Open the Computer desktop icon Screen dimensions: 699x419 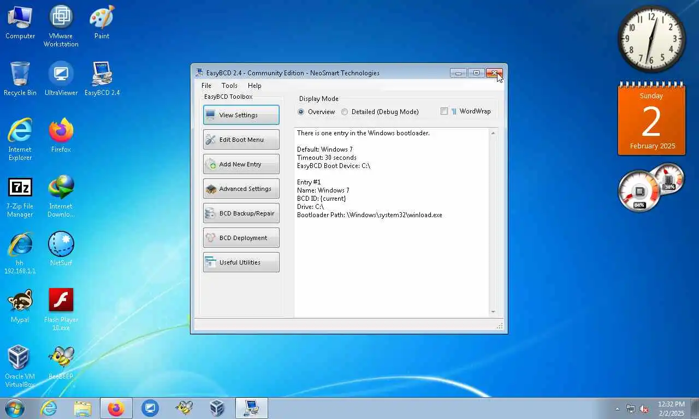pos(20,22)
